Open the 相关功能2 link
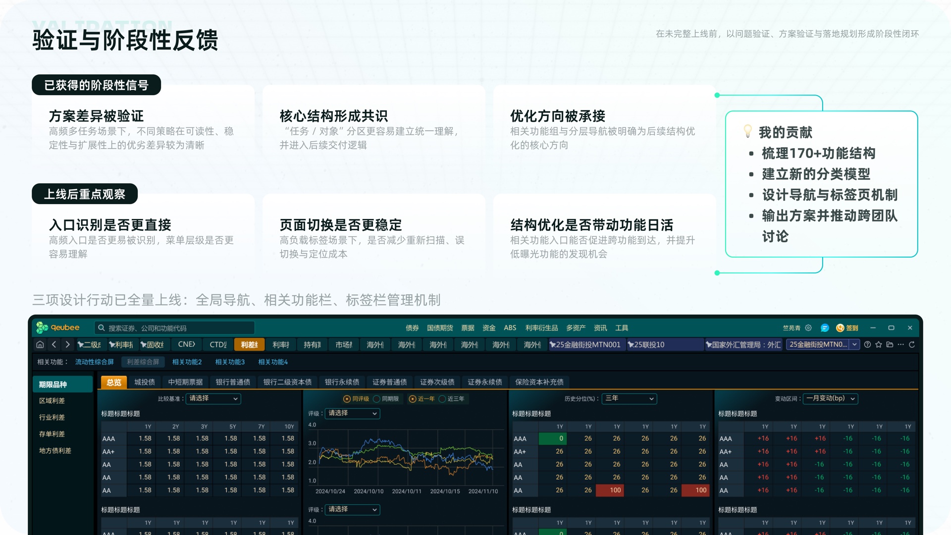Image resolution: width=951 pixels, height=535 pixels. click(187, 362)
